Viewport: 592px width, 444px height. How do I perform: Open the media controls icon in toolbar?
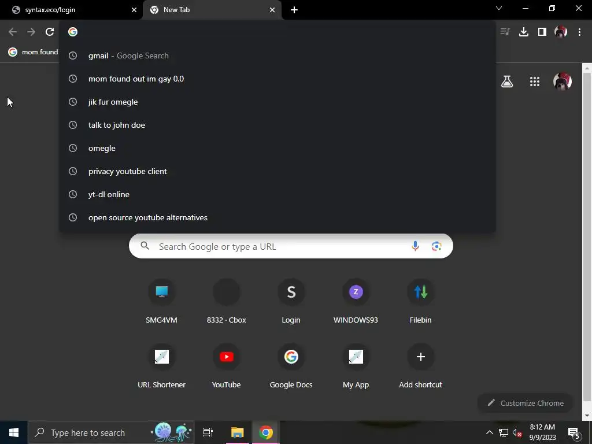point(505,32)
